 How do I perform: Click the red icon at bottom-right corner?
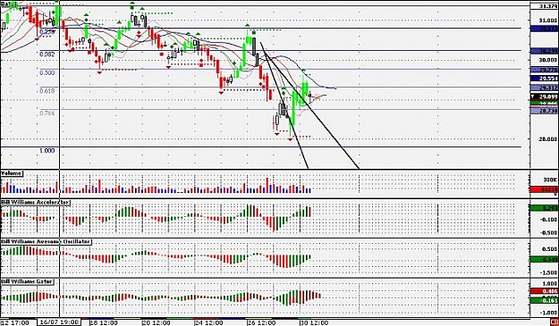pos(555,322)
